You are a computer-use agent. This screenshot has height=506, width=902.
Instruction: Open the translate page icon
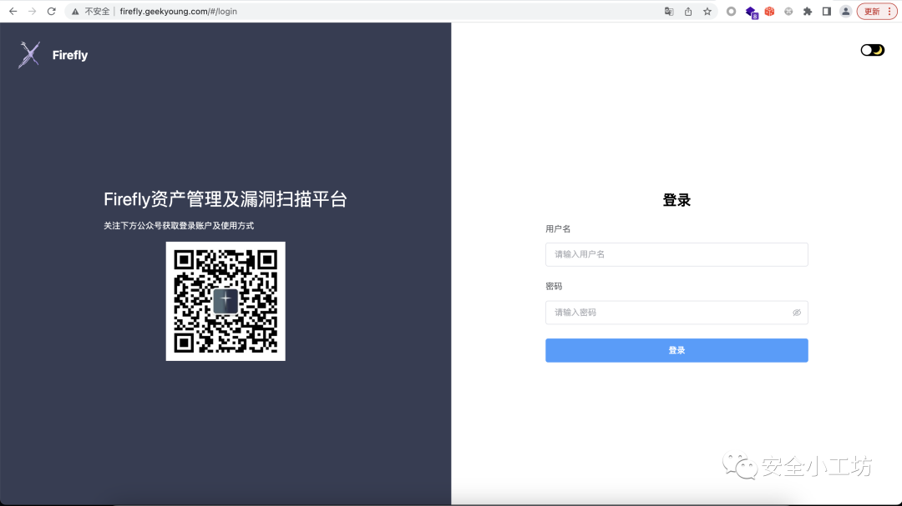(669, 12)
